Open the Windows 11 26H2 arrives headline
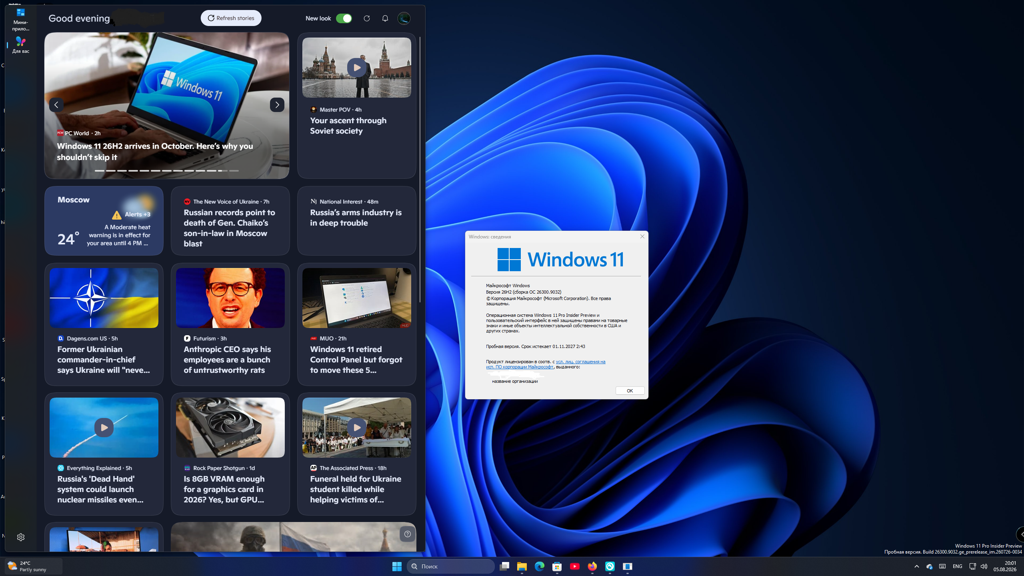 155,152
